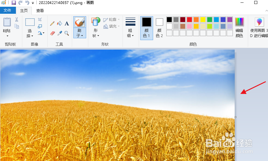Image resolution: width=268 pixels, height=161 pixels.
Task: Choose the lavender color swatch
Action: click(x=230, y=26)
